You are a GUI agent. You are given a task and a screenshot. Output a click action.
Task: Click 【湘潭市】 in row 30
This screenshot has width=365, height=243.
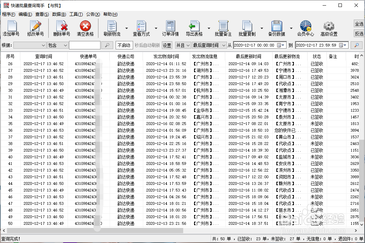point(288,90)
